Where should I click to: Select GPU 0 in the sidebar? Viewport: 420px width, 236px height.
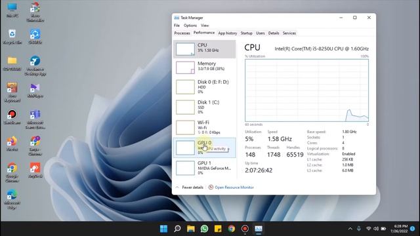pyautogui.click(x=205, y=147)
